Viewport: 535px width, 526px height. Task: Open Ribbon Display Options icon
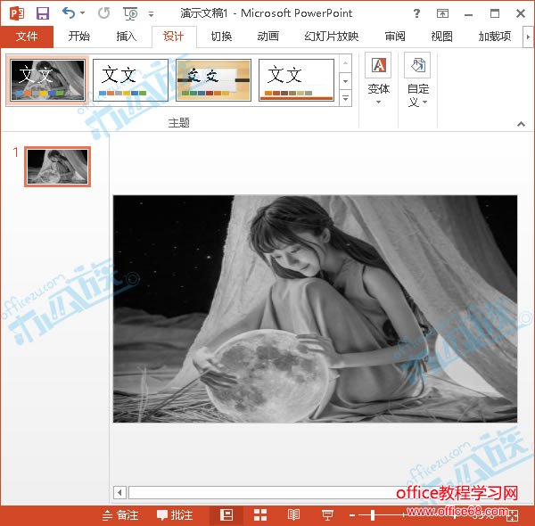pyautogui.click(x=442, y=13)
